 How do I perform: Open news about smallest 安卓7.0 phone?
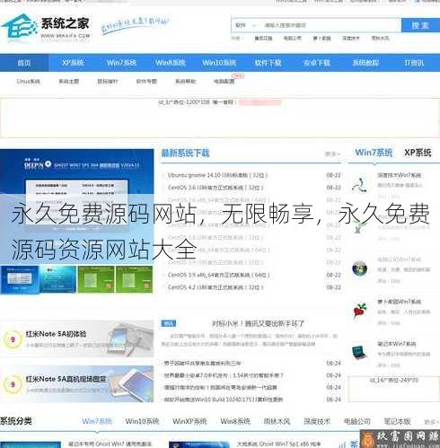point(224,375)
